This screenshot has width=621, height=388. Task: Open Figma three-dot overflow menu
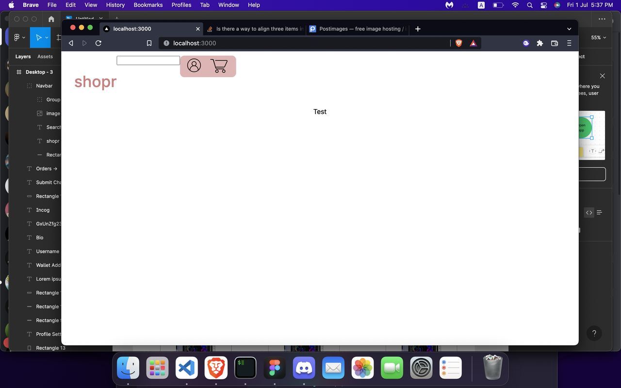click(602, 19)
